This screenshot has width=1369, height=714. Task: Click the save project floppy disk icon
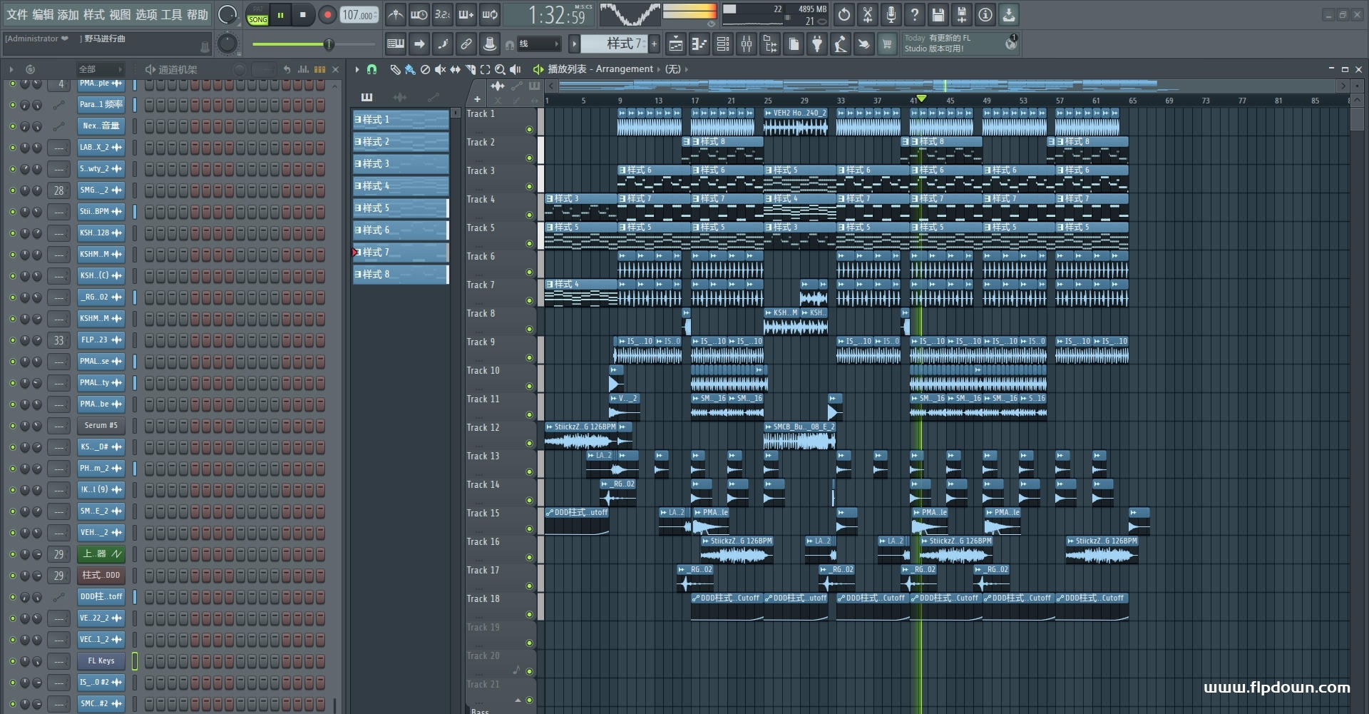pyautogui.click(x=938, y=15)
